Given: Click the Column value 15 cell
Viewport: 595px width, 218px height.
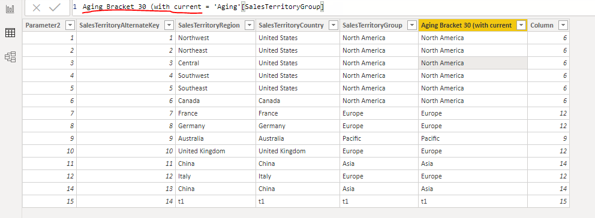Looking at the screenshot, I should tap(548, 201).
